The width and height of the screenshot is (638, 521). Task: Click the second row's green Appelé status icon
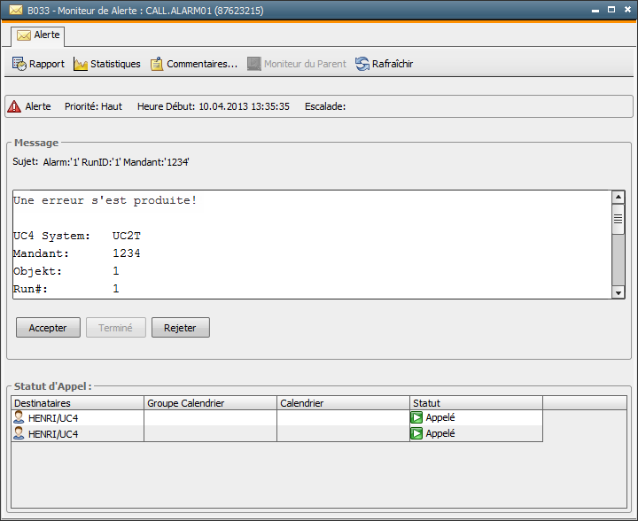tap(416, 433)
